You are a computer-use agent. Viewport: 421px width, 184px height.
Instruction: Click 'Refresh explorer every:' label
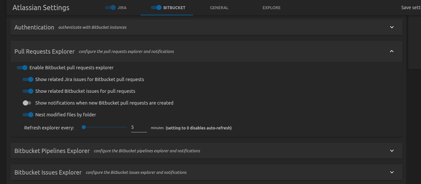(x=49, y=128)
